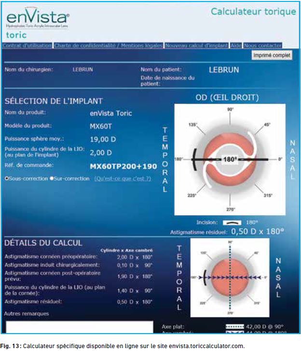The image size is (302, 351).
Task: Click the Axe plat dotted legend icon
Action: 235,327
